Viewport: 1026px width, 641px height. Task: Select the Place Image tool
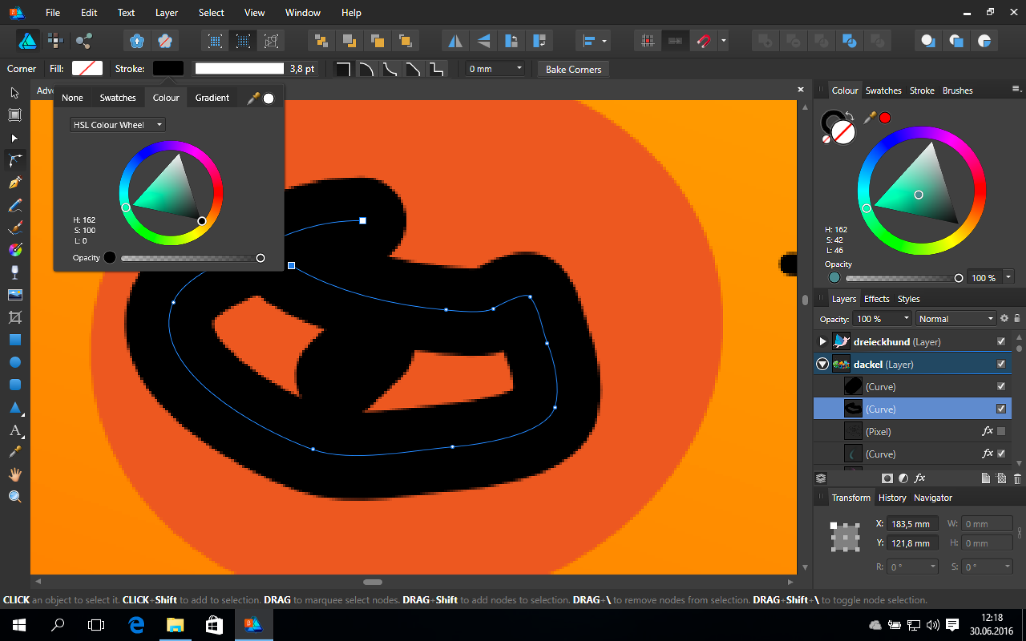(x=15, y=295)
